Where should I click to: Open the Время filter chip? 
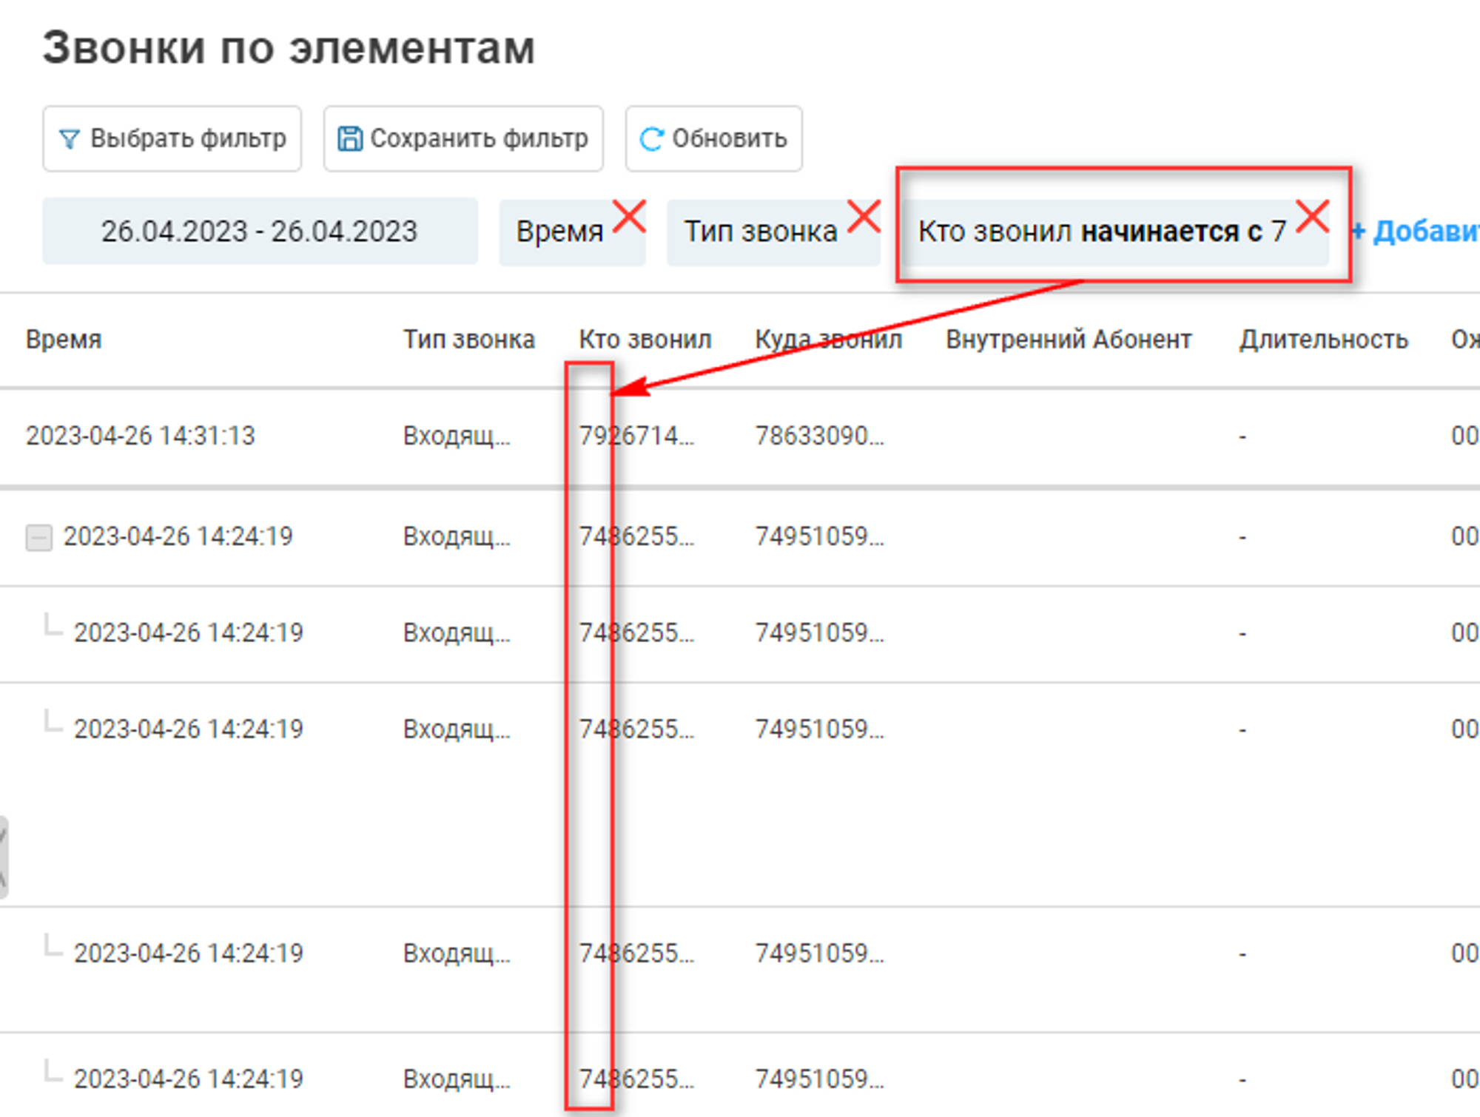tap(559, 232)
